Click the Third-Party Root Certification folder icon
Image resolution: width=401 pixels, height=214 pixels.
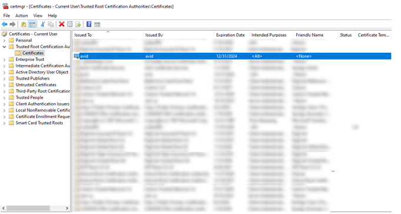pos(11,91)
